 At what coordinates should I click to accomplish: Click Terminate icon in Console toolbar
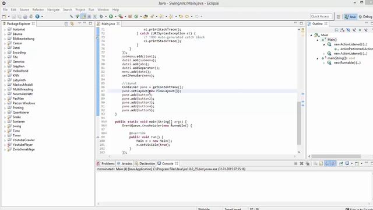pyautogui.click(x=295, y=163)
